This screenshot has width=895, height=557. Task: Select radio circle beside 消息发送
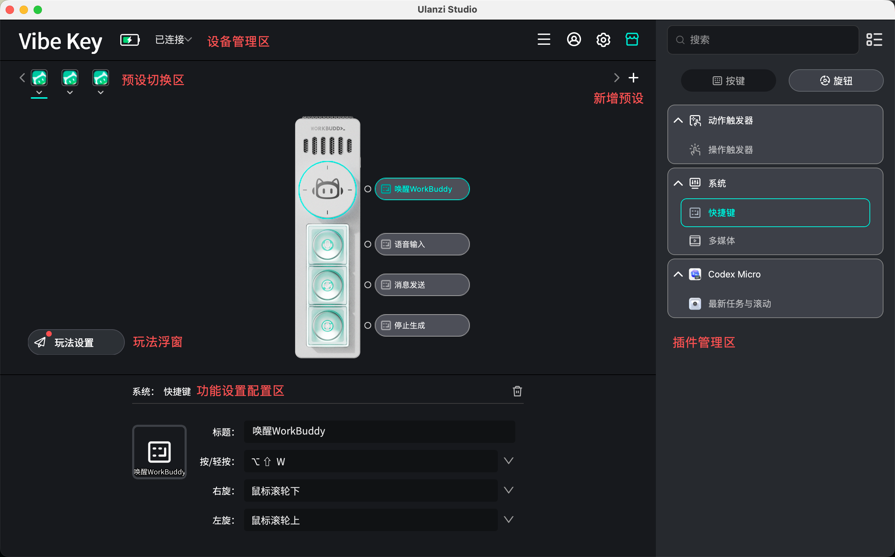click(368, 285)
